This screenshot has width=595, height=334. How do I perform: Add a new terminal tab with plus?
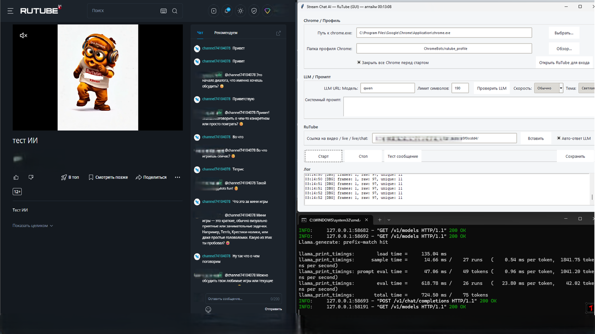click(x=380, y=220)
